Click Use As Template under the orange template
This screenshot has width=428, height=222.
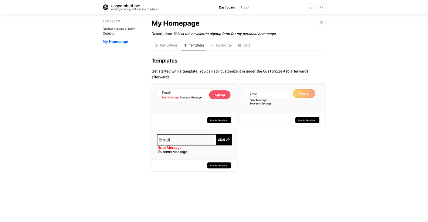[x=307, y=120]
